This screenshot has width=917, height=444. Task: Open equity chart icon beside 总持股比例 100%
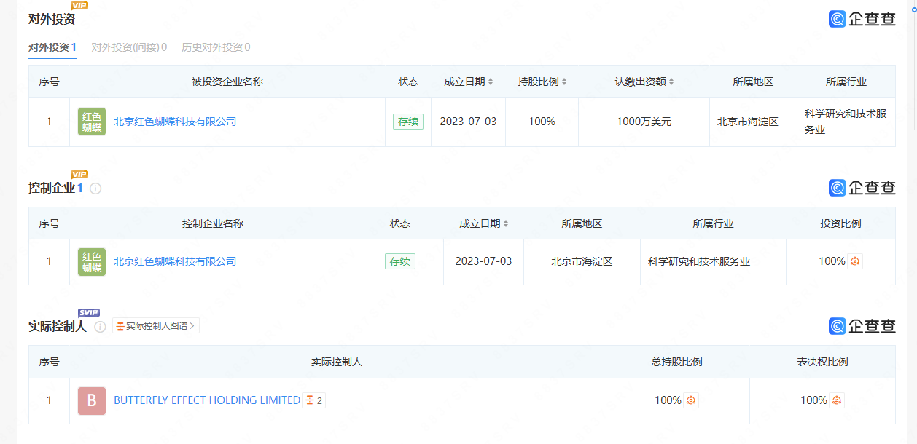[x=691, y=400]
